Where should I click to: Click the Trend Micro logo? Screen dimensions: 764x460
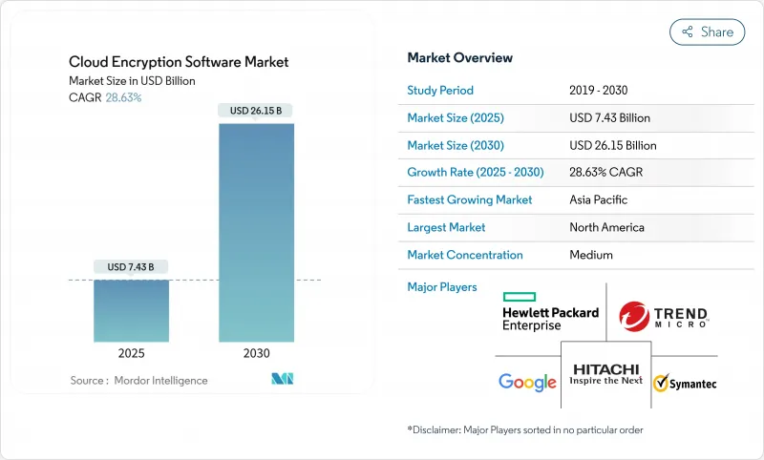662,316
